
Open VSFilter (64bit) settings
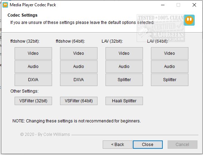tap(79, 101)
